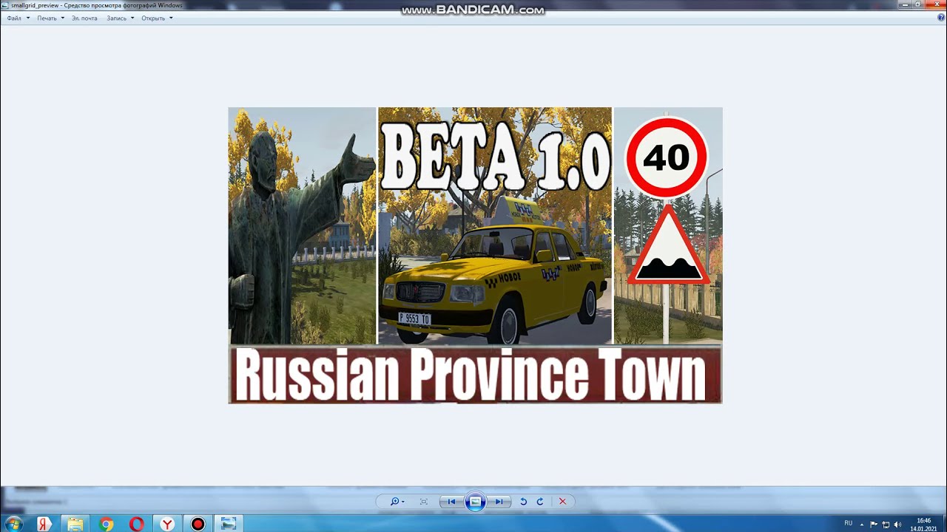Open the zoom magnifier control
947x532 pixels.
397,502
